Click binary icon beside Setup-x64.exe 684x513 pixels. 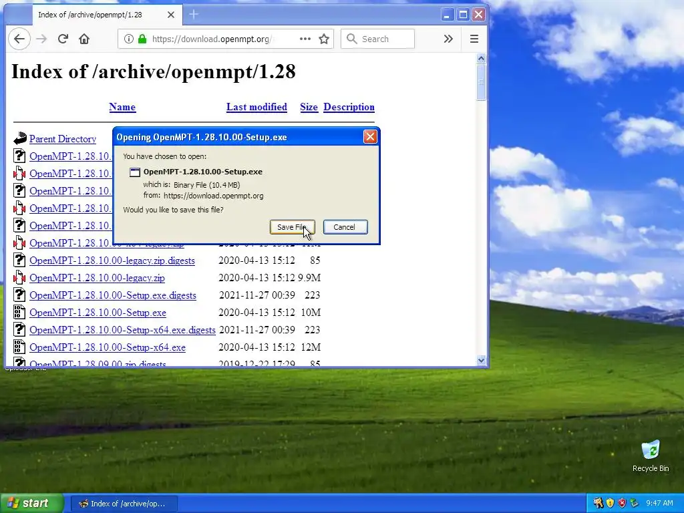pyautogui.click(x=19, y=347)
